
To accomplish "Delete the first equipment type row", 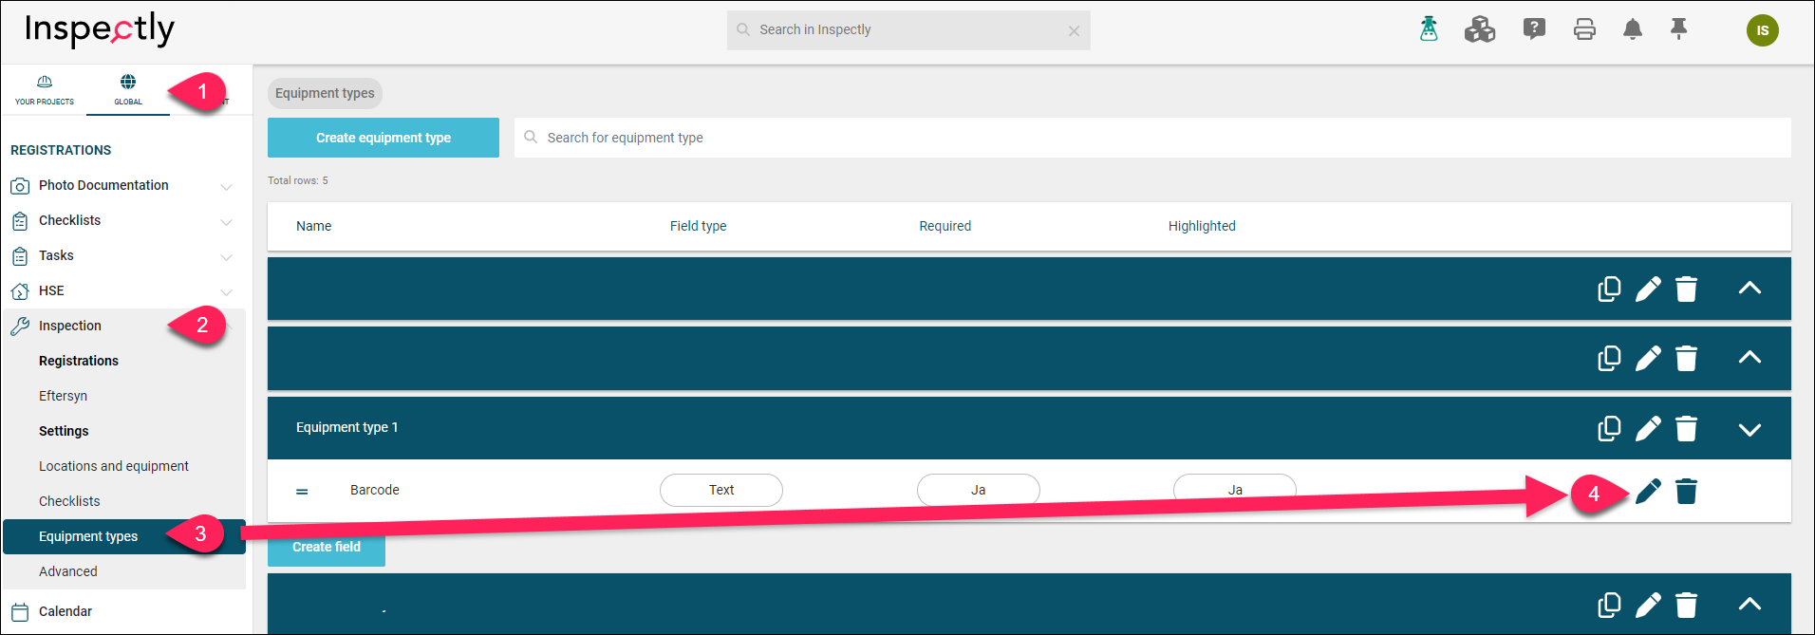I will [x=1687, y=289].
